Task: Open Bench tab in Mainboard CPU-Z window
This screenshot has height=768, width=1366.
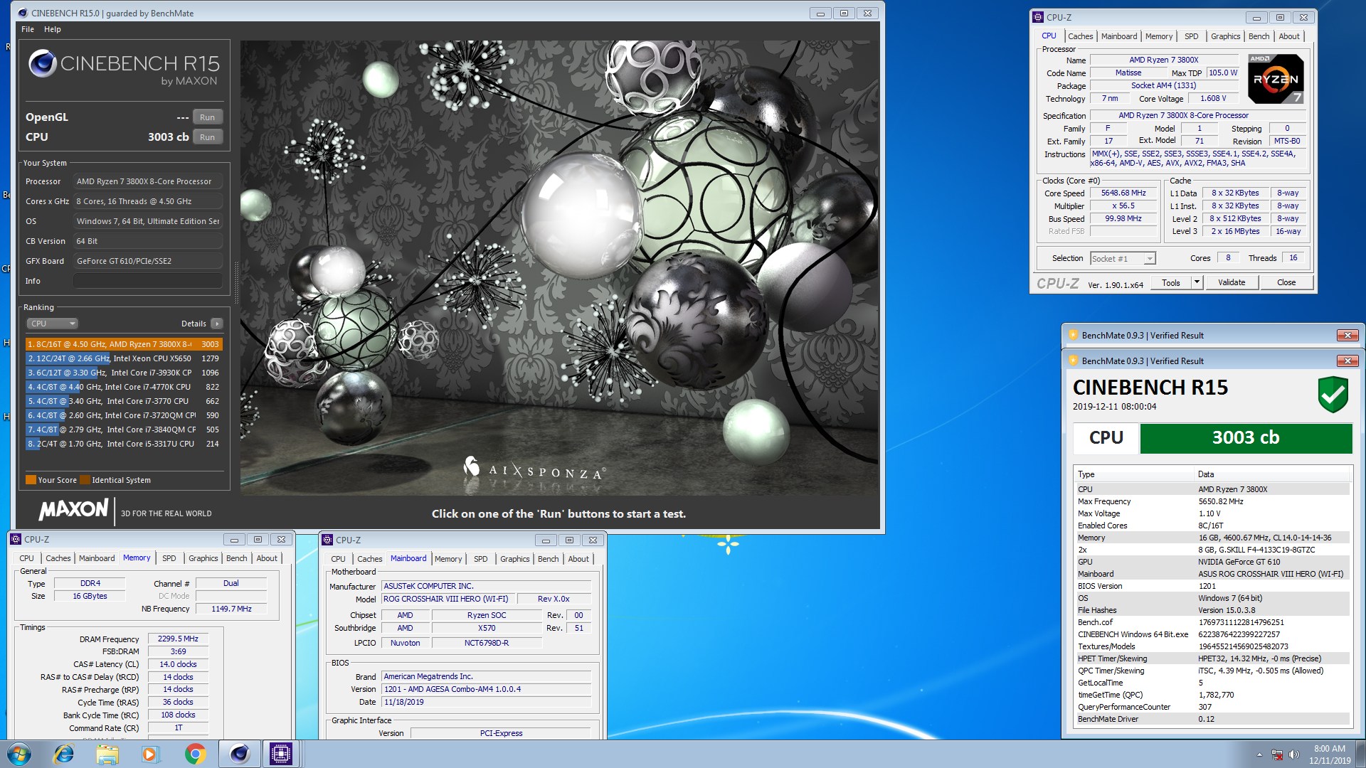Action: pyautogui.click(x=548, y=559)
